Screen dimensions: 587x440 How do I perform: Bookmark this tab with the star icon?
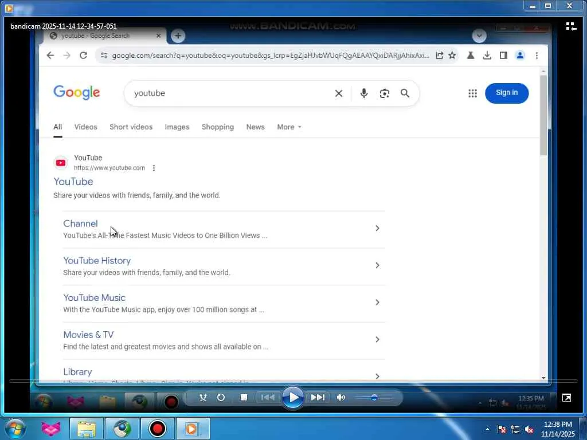452,56
